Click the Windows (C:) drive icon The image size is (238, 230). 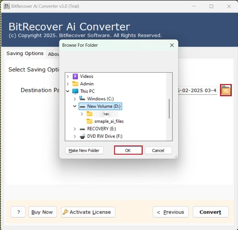pyautogui.click(x=82, y=99)
